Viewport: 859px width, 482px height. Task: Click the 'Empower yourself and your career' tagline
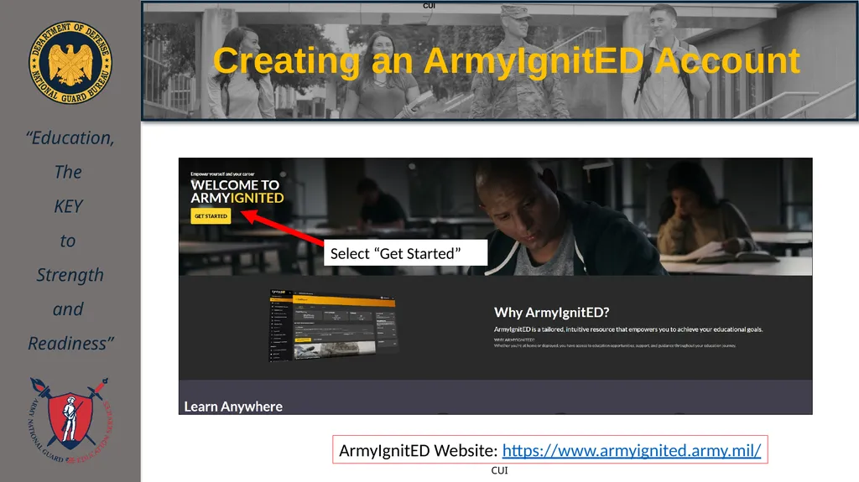(222, 174)
